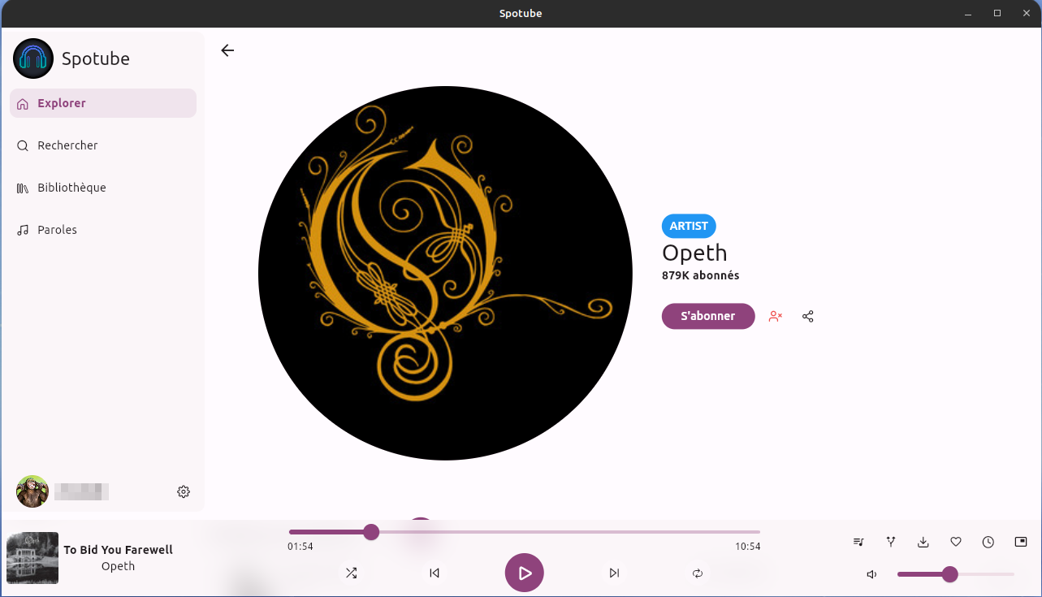Like the current track with heart
Viewport: 1042px width, 597px height.
coord(956,542)
